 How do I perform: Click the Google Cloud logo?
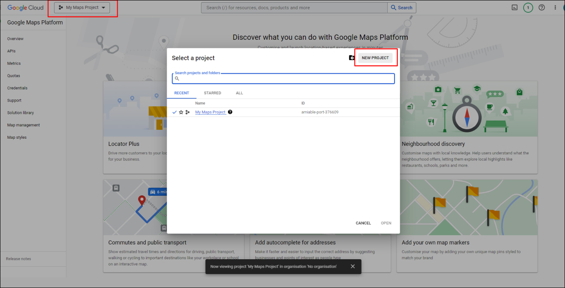[x=25, y=8]
